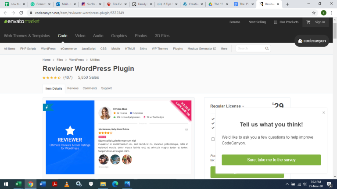Show hidden system tray icons
This screenshot has width=337, height=189.
tap(287, 184)
